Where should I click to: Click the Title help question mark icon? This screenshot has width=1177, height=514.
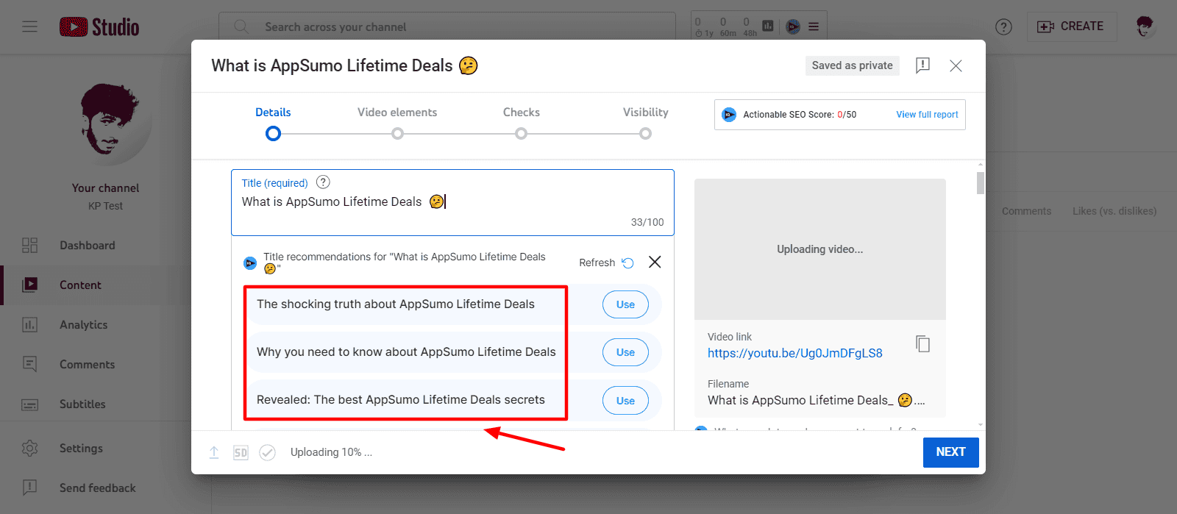click(x=323, y=182)
